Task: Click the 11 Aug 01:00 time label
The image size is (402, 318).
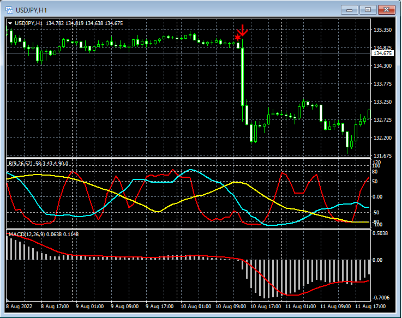Action: 301,307
